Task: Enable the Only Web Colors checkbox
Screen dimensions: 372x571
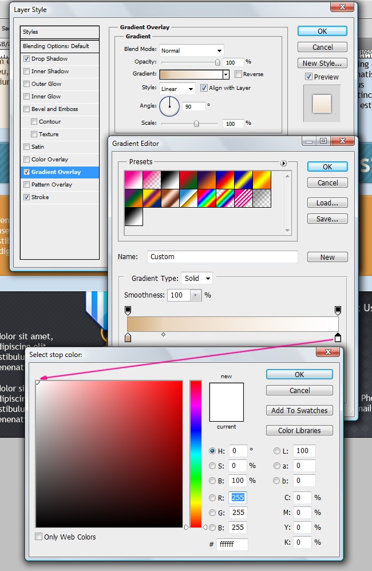Action: point(39,537)
